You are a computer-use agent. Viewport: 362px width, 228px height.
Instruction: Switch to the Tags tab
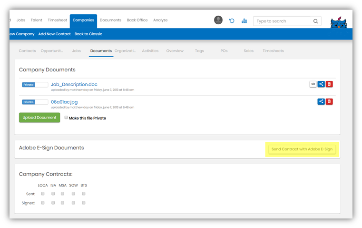coord(199,51)
